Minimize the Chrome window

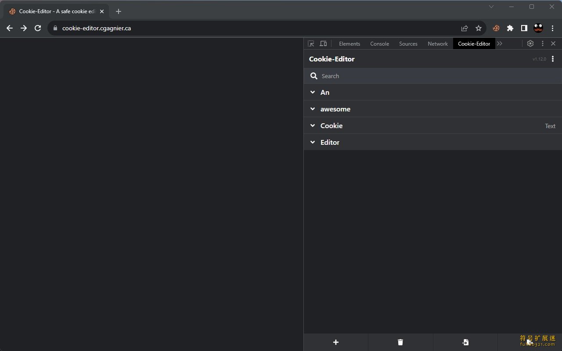[x=512, y=7]
